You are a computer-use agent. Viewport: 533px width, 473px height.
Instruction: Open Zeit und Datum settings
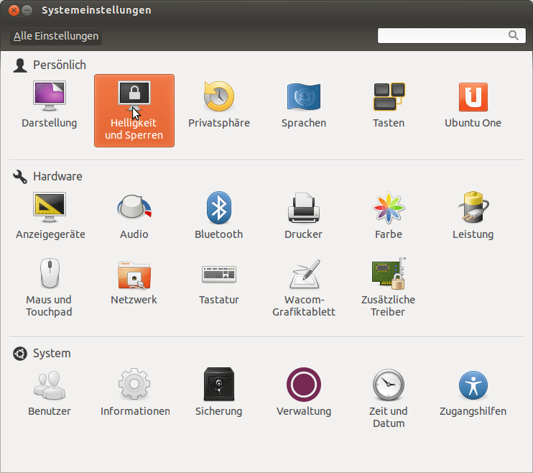(x=389, y=398)
